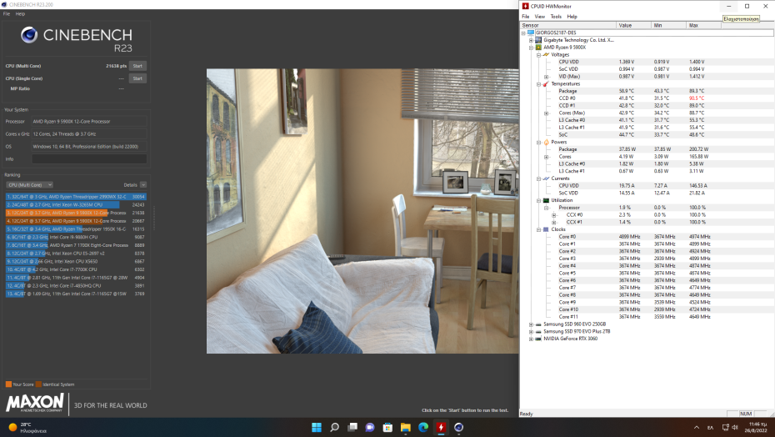Collapse the Currents section
The height and width of the screenshot is (437, 775).
538,178
